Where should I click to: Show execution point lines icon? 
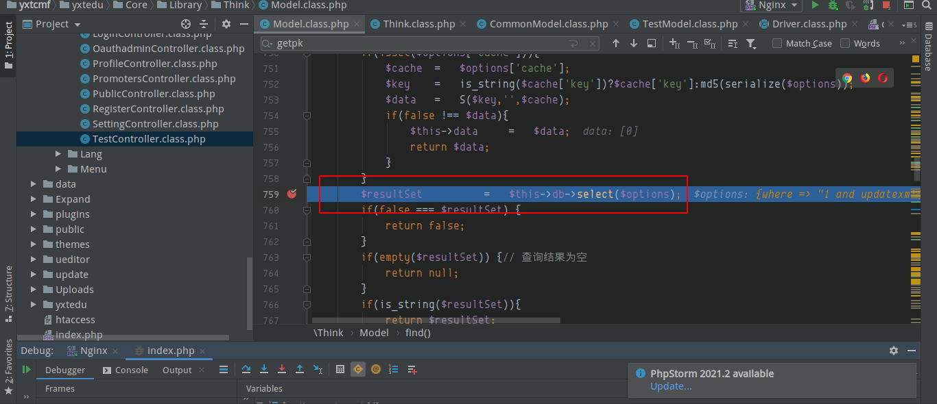(x=224, y=370)
